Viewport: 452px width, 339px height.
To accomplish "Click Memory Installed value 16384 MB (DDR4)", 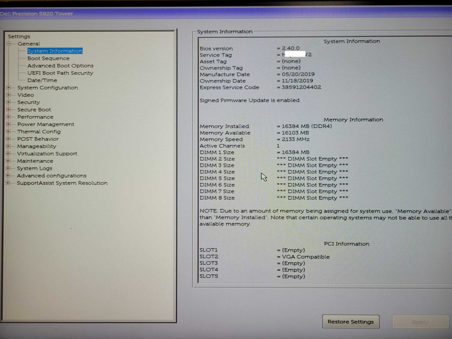I will (x=307, y=126).
